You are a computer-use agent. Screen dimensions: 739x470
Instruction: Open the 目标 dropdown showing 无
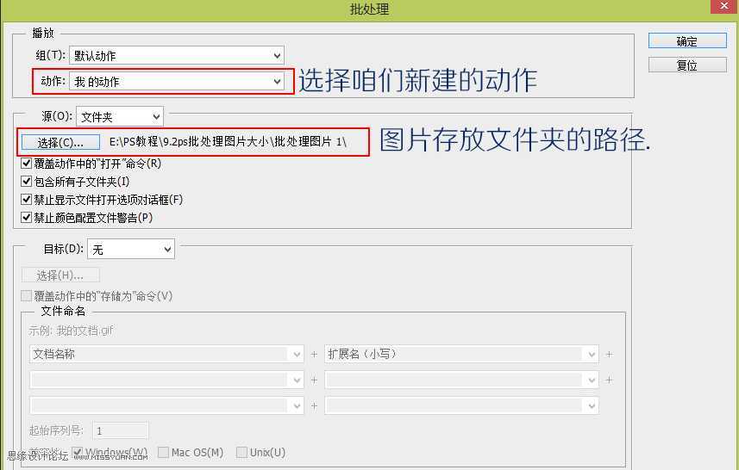(x=131, y=250)
